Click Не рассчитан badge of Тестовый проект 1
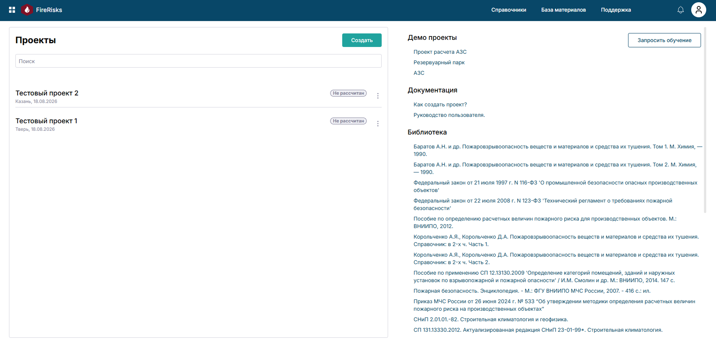This screenshot has height=340, width=716. coord(348,121)
